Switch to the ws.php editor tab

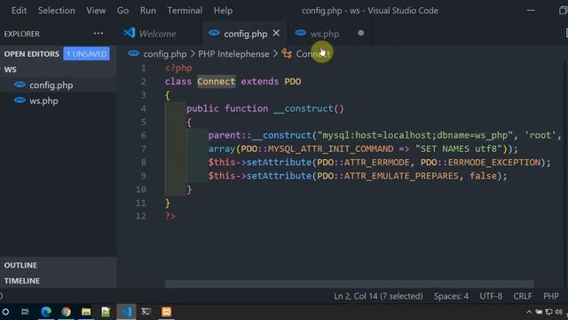coord(329,34)
